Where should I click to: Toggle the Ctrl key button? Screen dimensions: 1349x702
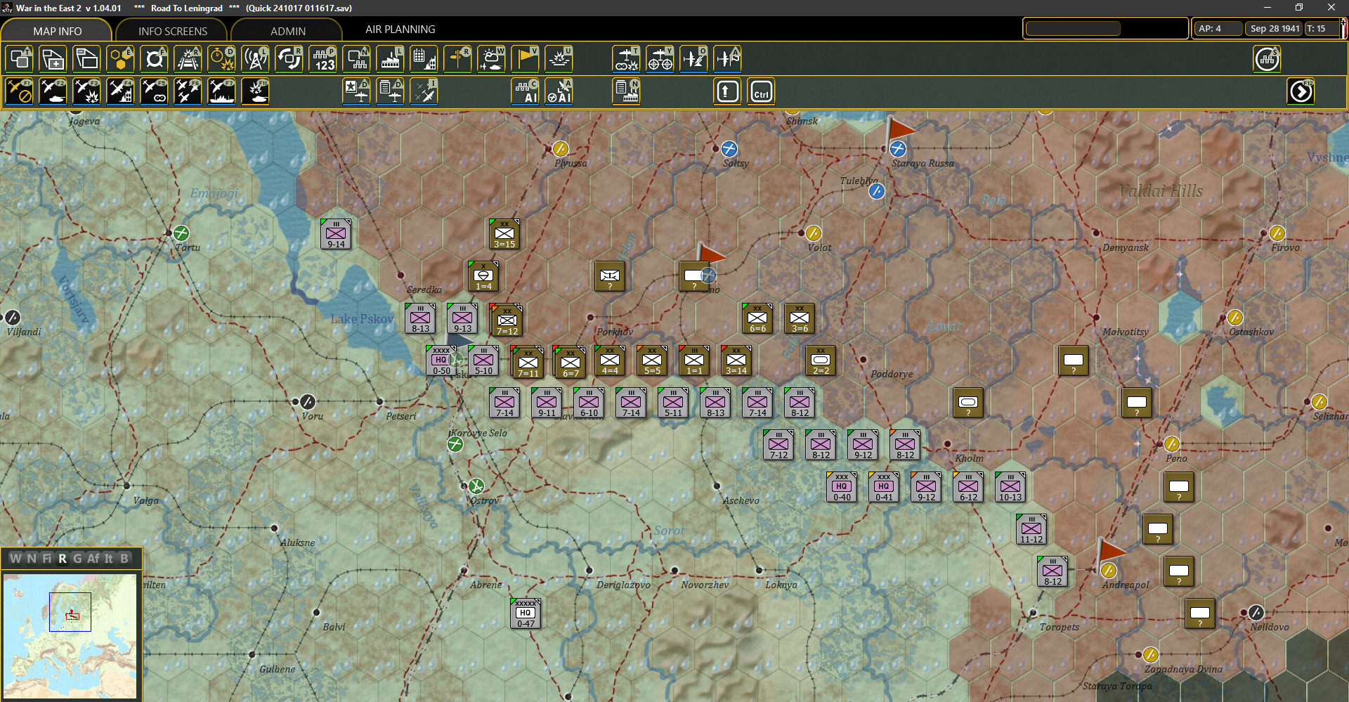click(762, 91)
